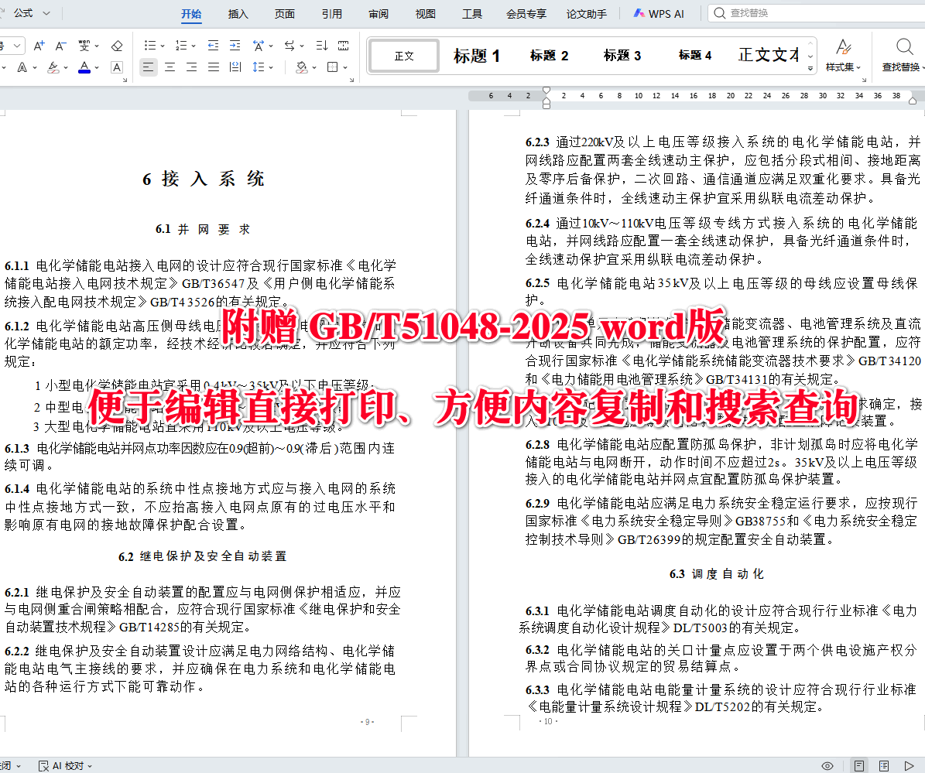Screen dimensions: 925x773
Task: Align text left
Action: 148,67
